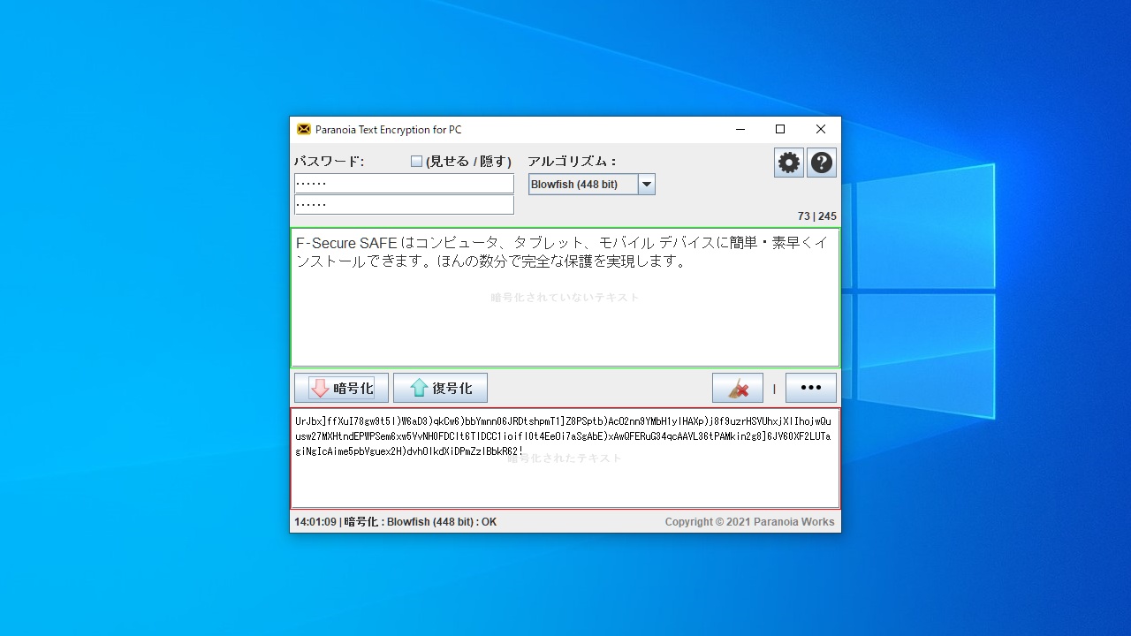This screenshot has height=636, width=1131.
Task: Expand the algorithm dropdown arrow
Action: coord(647,185)
